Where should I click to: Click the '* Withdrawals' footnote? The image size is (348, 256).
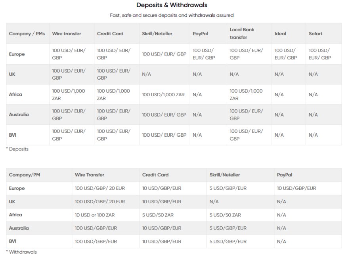(x=21, y=252)
